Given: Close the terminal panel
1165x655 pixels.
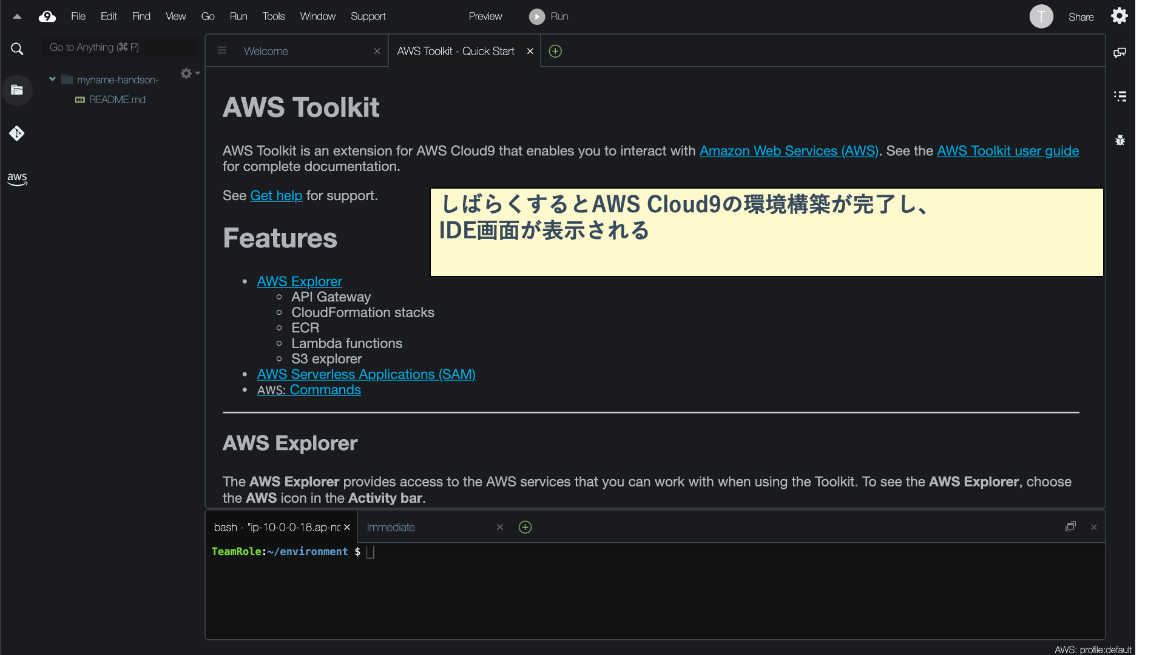Looking at the screenshot, I should [x=1094, y=527].
